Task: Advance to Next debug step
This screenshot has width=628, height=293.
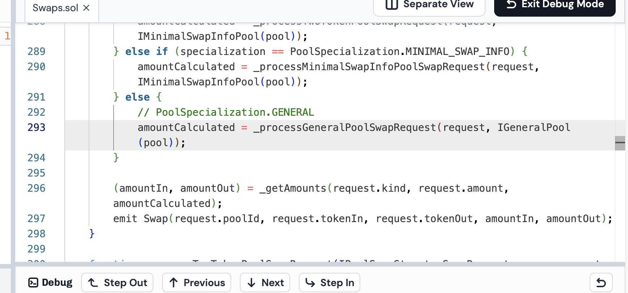Action: (265, 283)
